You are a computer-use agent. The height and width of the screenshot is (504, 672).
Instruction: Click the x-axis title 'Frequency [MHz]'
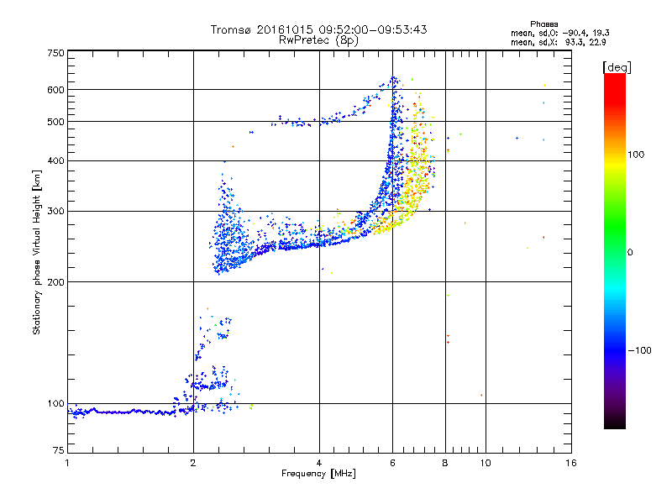click(x=318, y=474)
